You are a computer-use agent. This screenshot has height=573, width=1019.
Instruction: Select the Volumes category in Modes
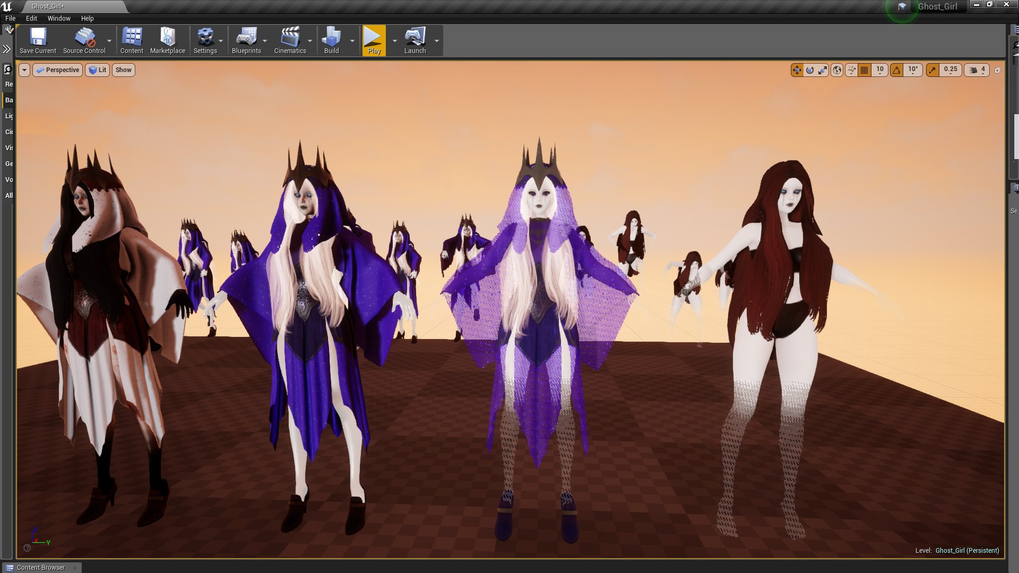pos(9,180)
